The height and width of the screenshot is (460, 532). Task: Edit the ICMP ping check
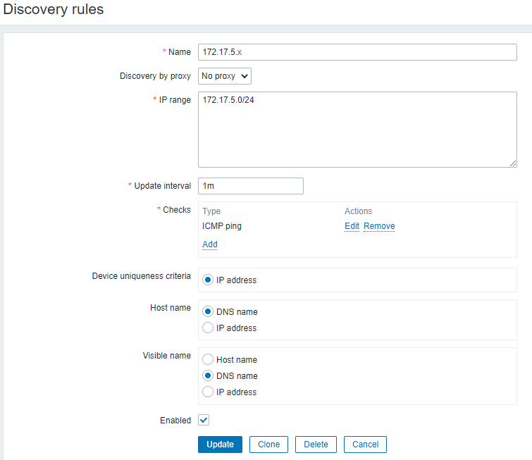(x=352, y=226)
